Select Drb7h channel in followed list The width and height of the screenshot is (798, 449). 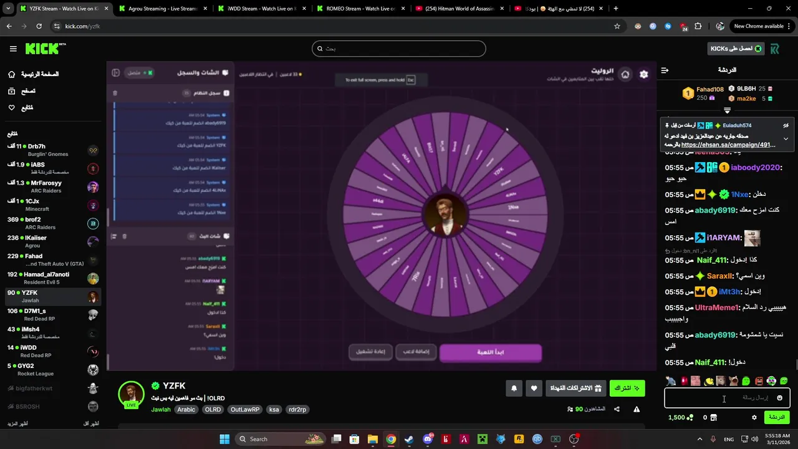coord(53,150)
